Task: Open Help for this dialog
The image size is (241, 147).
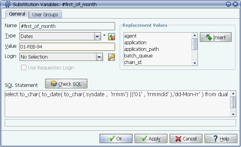Action: [x=221, y=138]
